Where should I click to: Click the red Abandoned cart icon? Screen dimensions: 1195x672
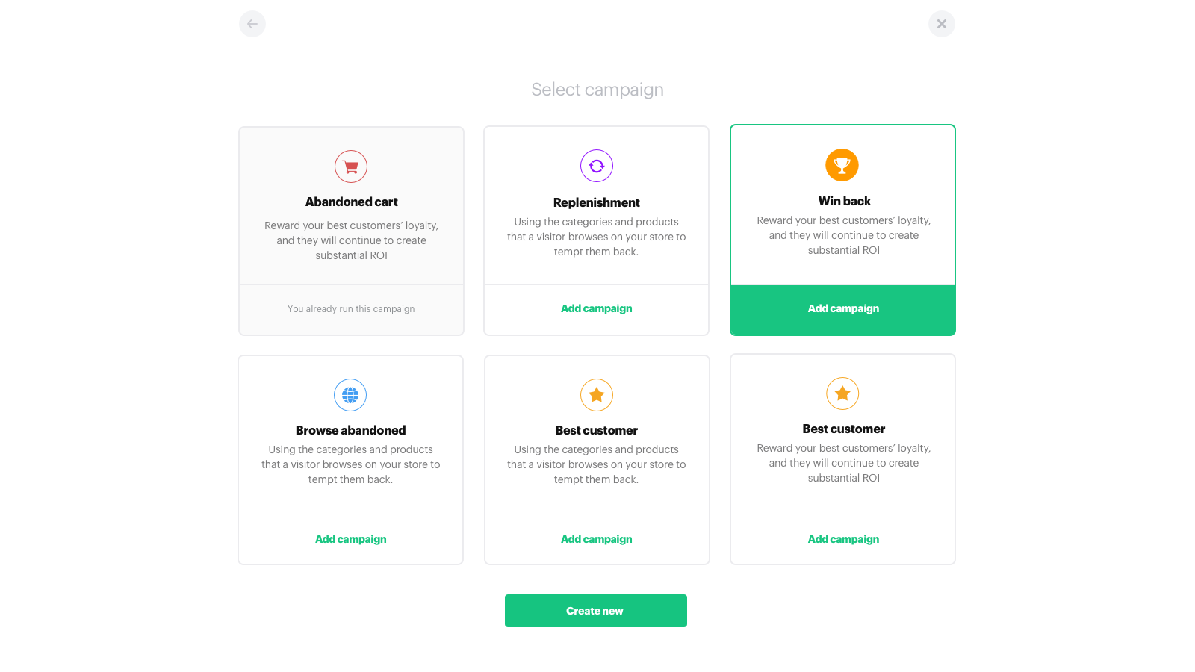pos(351,167)
